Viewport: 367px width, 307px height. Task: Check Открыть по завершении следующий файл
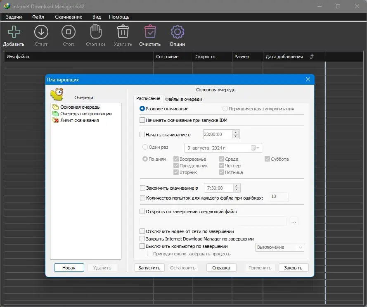pos(142,212)
